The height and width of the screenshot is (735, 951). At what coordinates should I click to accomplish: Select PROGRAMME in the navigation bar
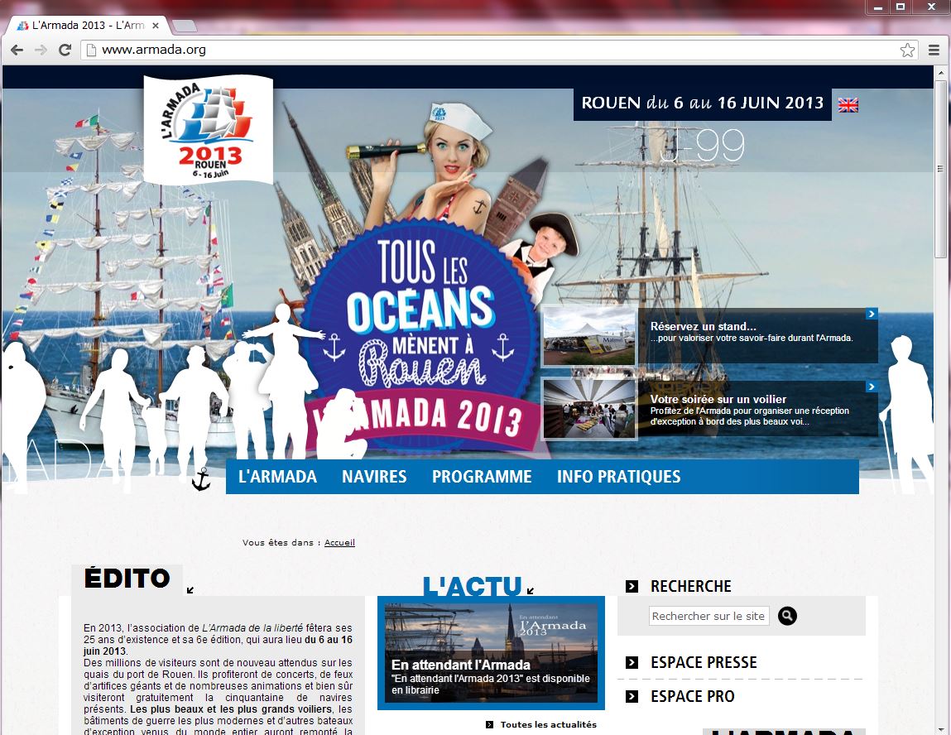(x=482, y=477)
